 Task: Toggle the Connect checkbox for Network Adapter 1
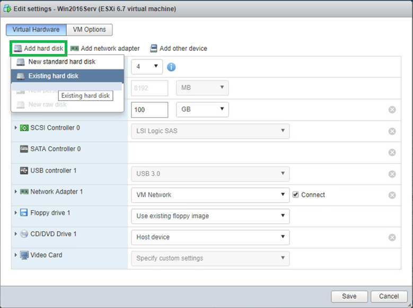tap(295, 195)
